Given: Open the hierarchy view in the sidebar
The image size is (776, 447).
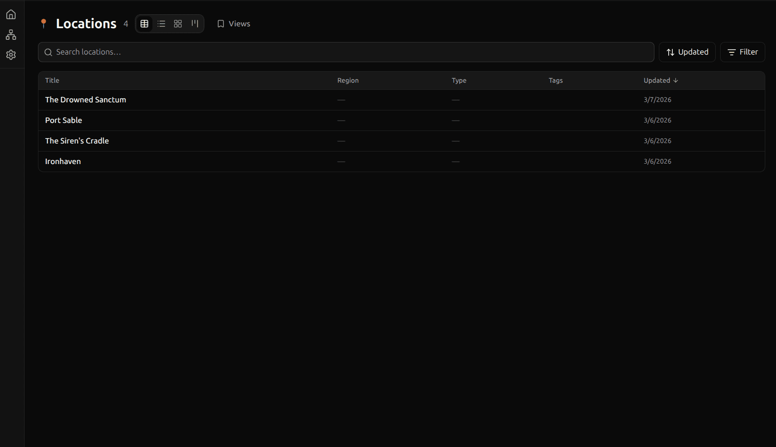Looking at the screenshot, I should [11, 34].
